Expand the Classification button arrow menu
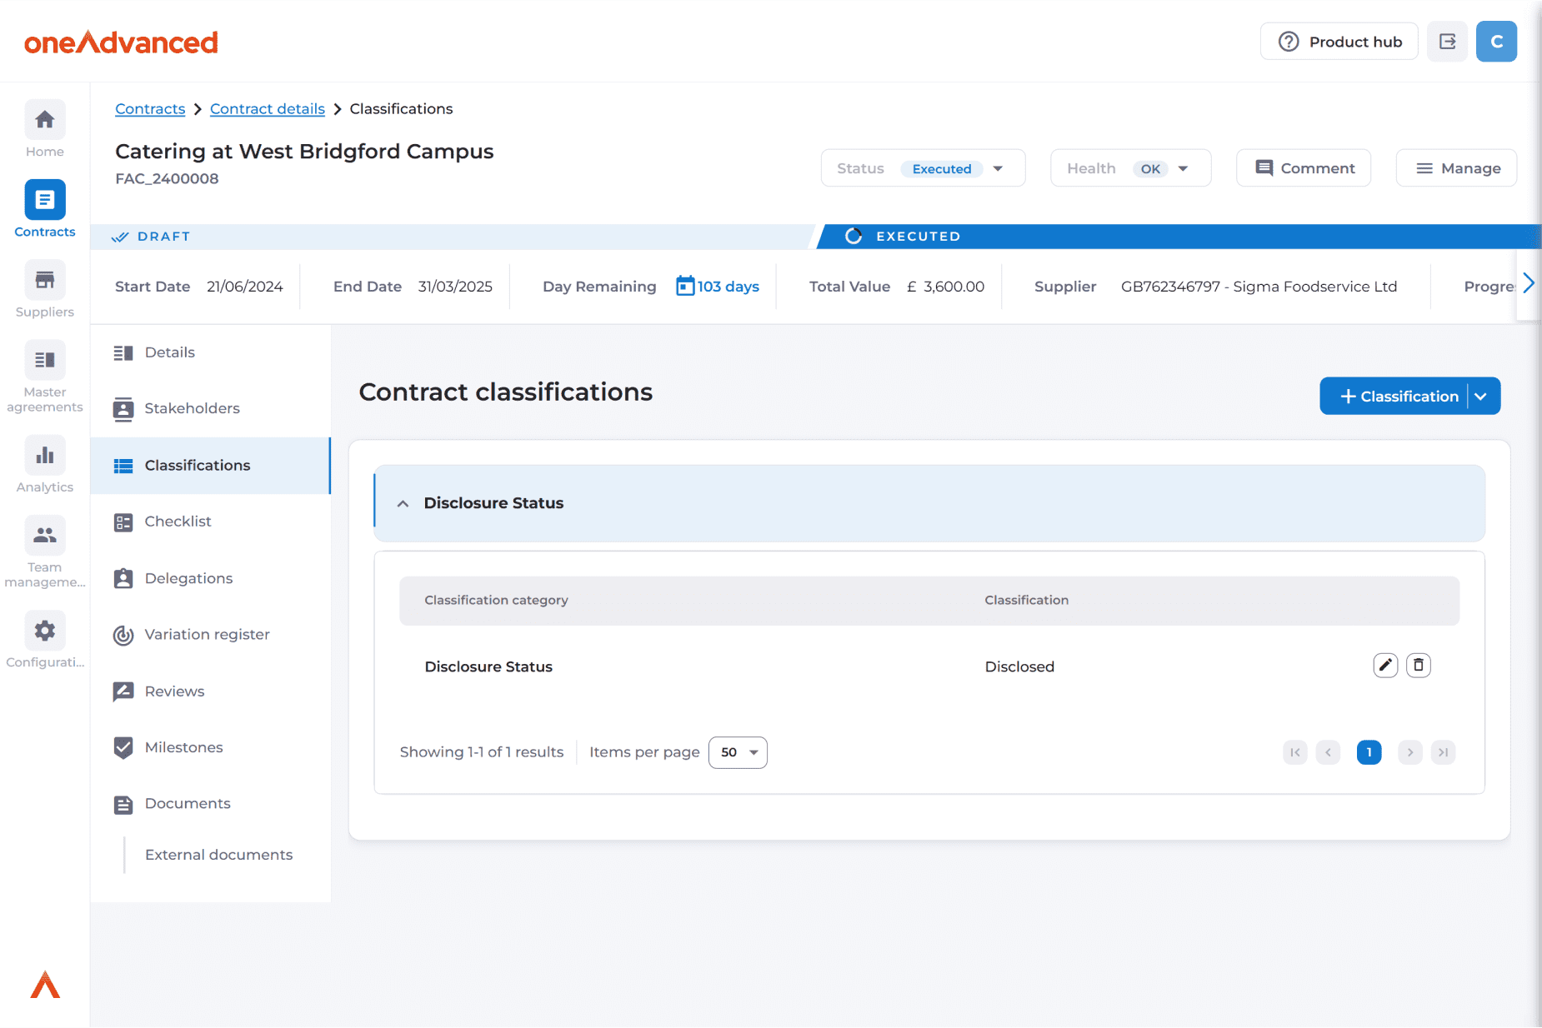Screen dimensions: 1542x1028 [x=1481, y=397]
